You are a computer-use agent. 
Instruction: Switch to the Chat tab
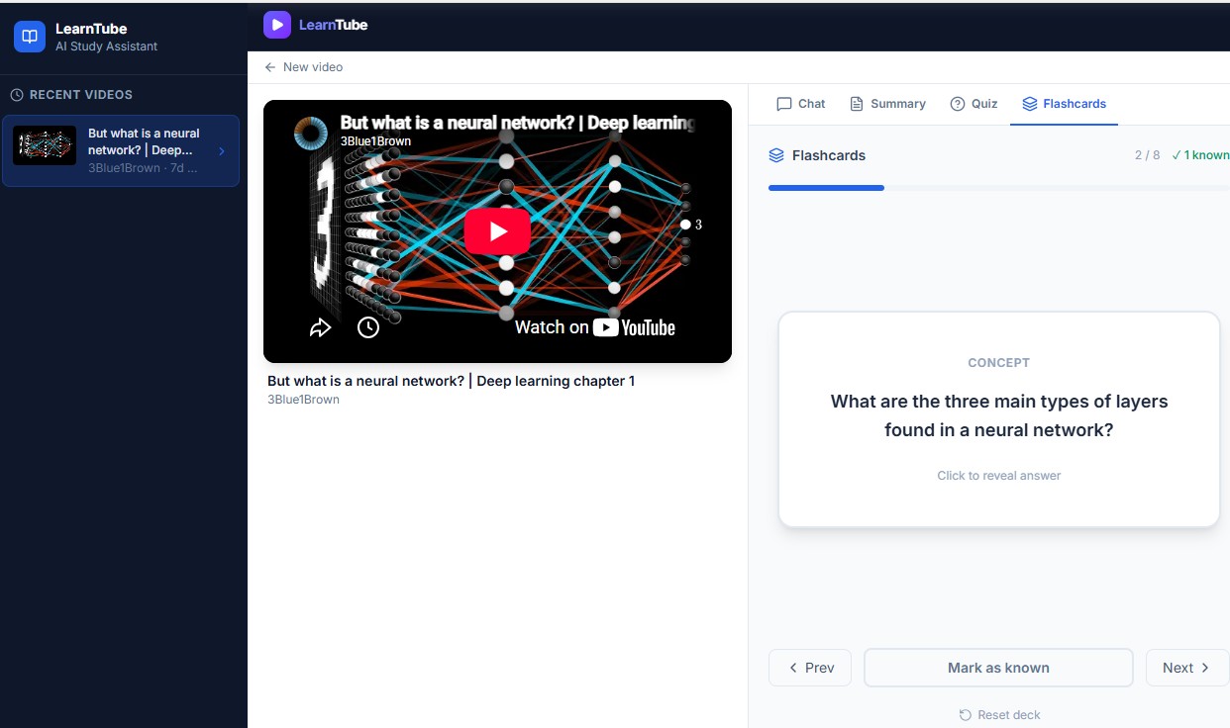coord(801,104)
